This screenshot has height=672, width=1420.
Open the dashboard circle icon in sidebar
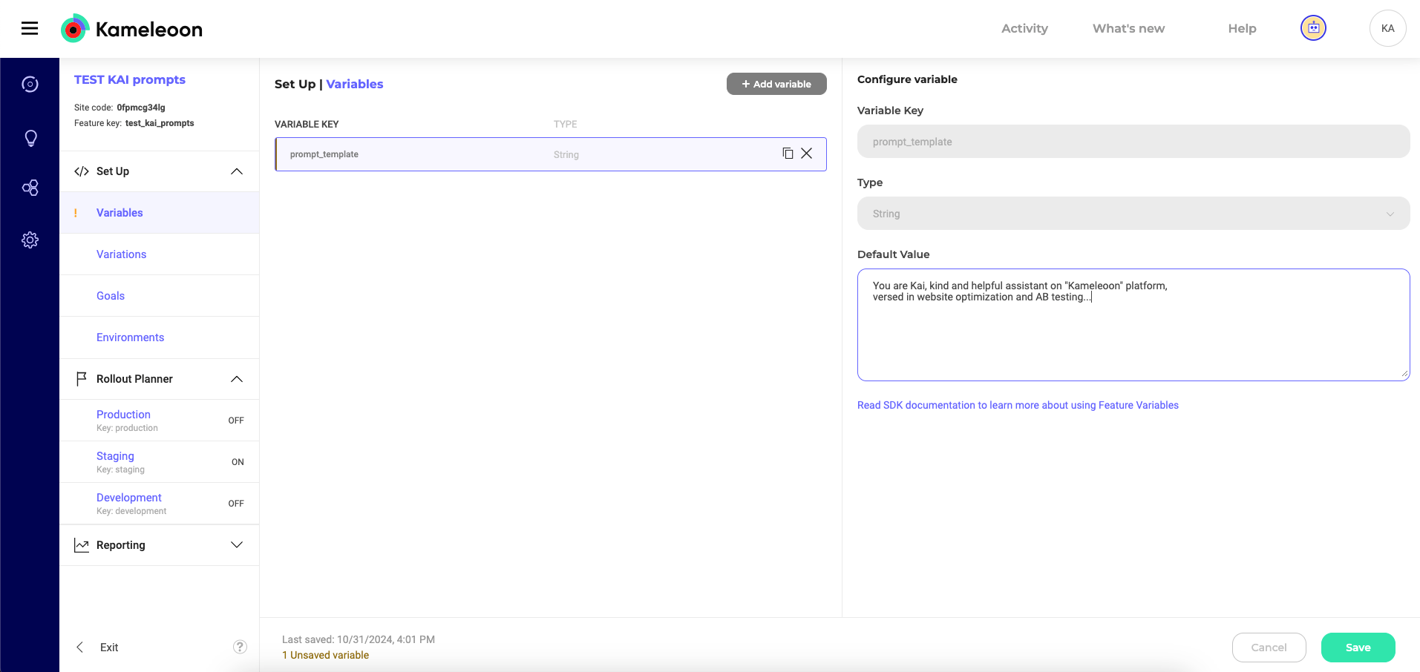click(x=30, y=85)
